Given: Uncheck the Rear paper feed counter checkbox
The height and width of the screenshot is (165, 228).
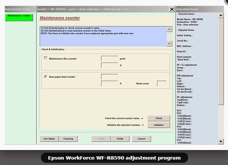Looking at the screenshot, I should 46,77.
